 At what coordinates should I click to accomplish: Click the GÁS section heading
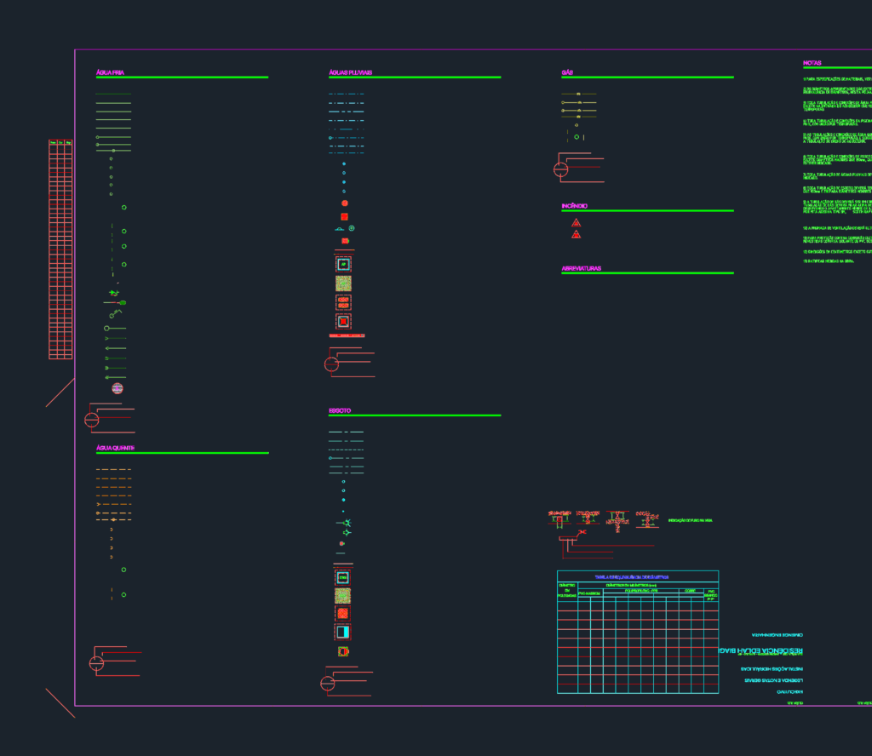567,73
